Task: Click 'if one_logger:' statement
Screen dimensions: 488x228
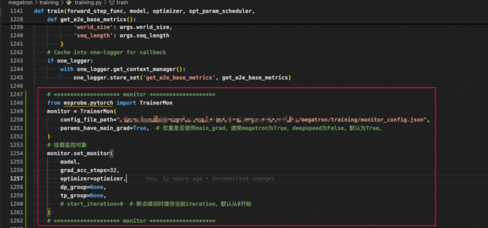Action: coord(70,61)
